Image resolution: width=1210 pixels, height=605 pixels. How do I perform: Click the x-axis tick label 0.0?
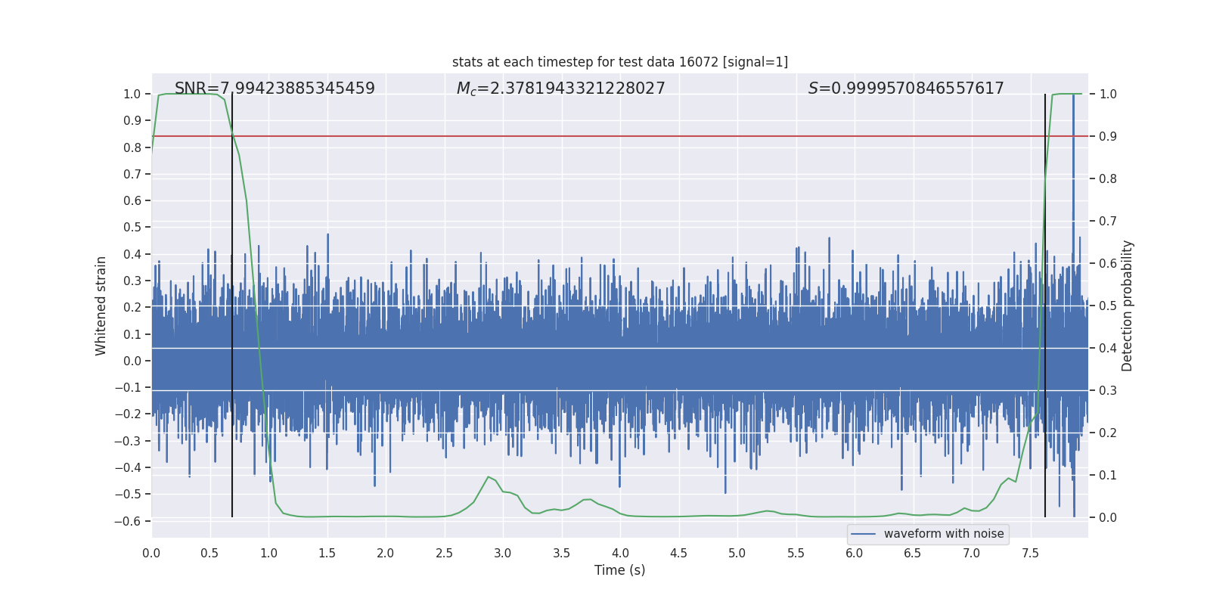coord(151,553)
